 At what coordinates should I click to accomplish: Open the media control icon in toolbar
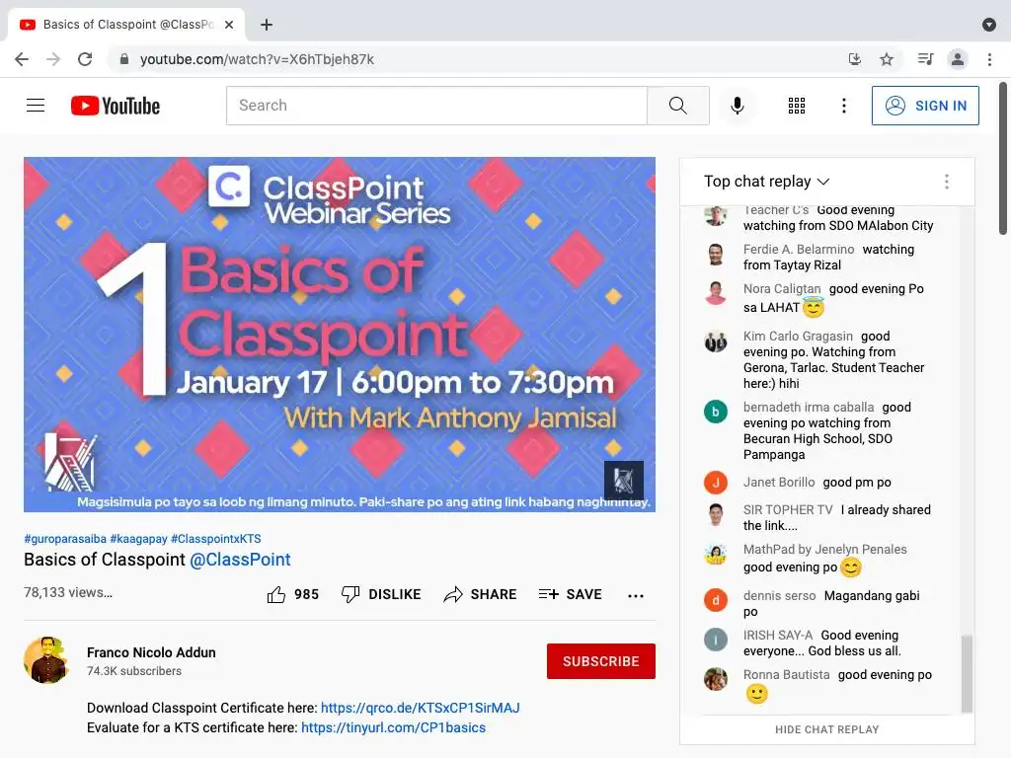point(925,59)
